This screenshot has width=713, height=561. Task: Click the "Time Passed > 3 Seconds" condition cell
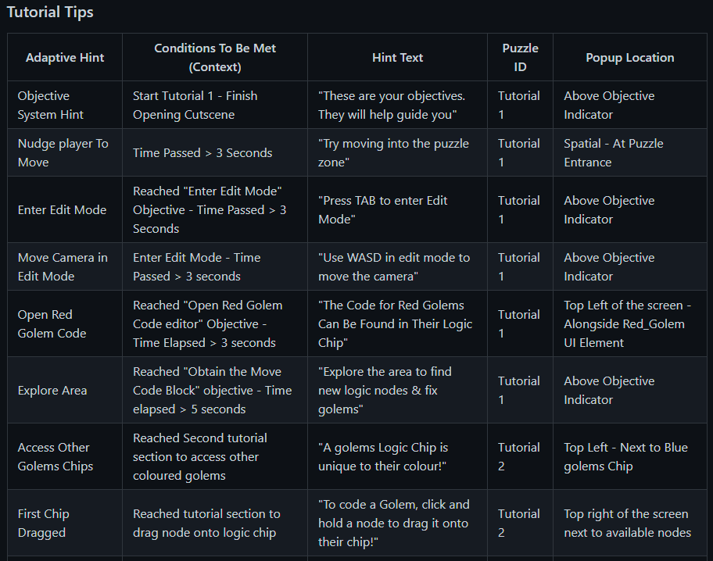pos(202,153)
